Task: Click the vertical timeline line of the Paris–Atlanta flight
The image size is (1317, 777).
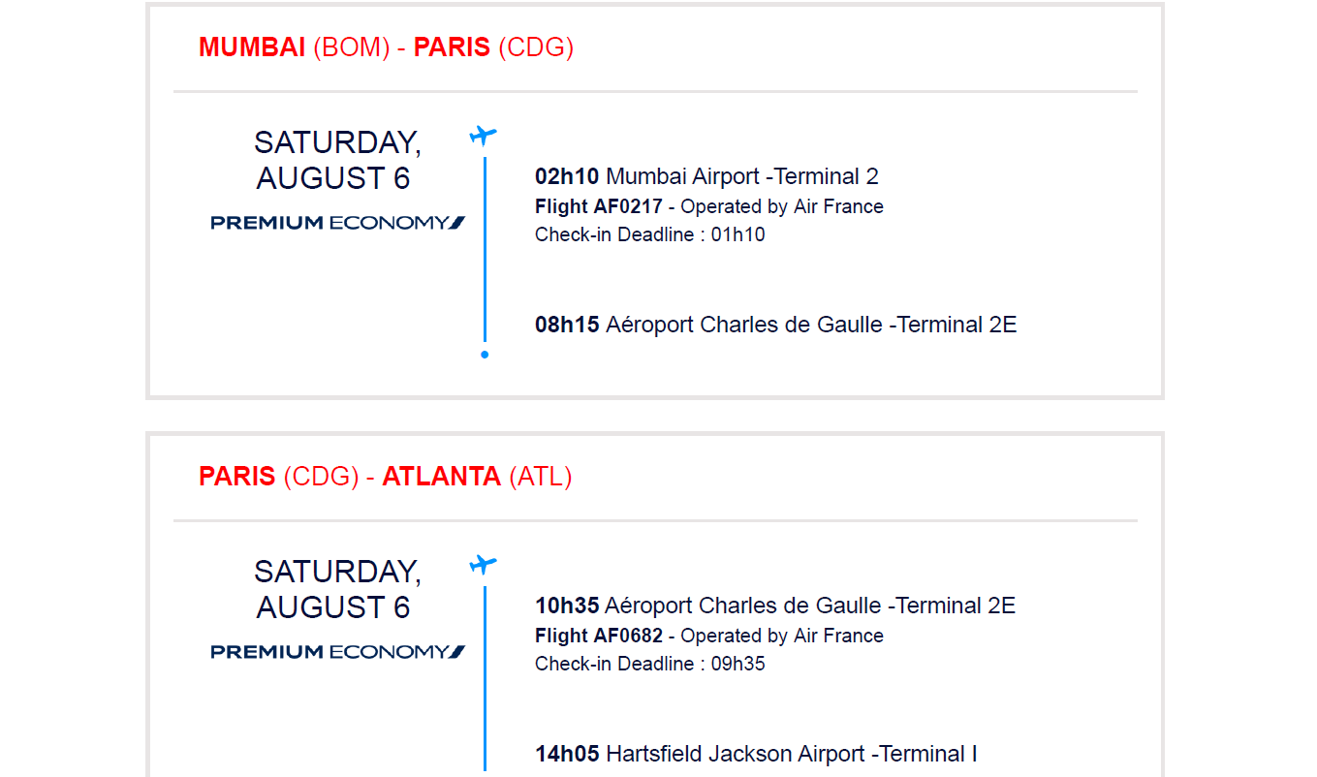Action: pyautogui.click(x=485, y=678)
